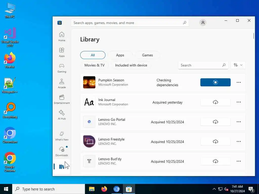This screenshot has height=194, width=259.
Task: Open Firefox from taskbar
Action: pos(104,189)
